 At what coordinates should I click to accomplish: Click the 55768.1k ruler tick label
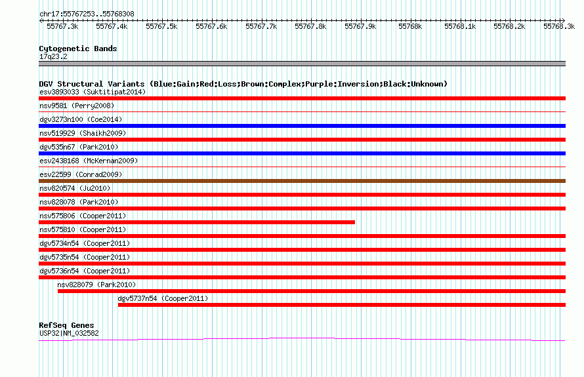(x=460, y=26)
